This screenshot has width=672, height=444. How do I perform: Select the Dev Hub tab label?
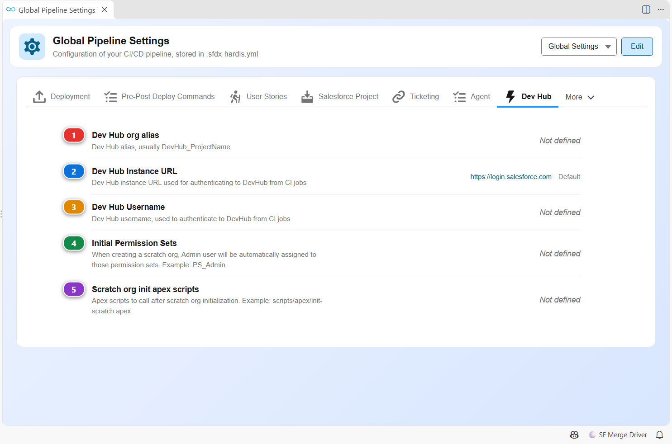(x=536, y=96)
